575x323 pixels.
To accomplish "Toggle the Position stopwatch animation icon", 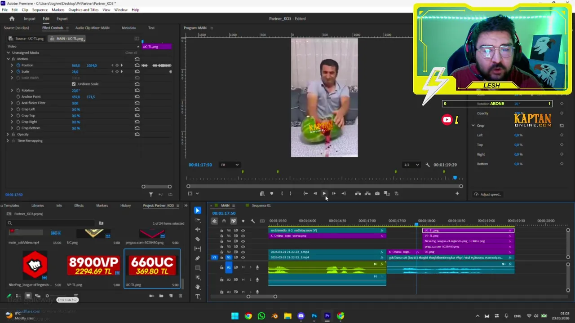I will tap(18, 65).
